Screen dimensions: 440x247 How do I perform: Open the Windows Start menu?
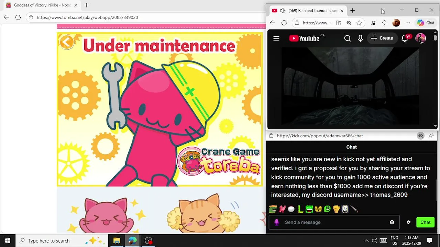(8, 240)
